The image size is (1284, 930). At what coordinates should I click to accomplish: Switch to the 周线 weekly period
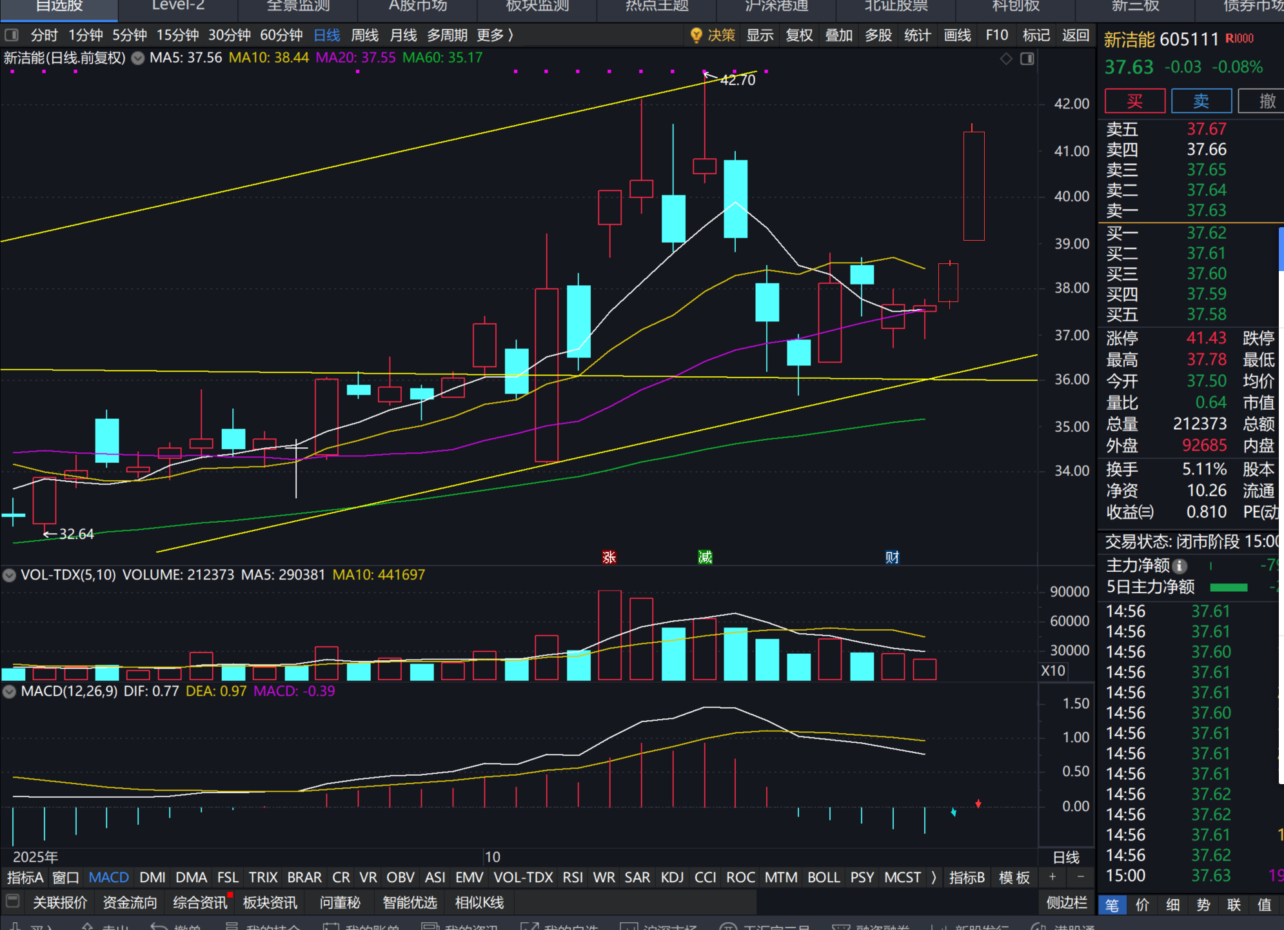pos(364,35)
